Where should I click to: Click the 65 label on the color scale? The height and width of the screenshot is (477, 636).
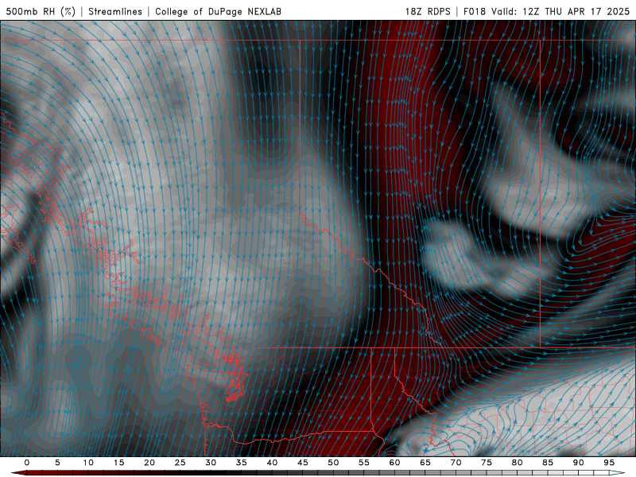(425, 463)
